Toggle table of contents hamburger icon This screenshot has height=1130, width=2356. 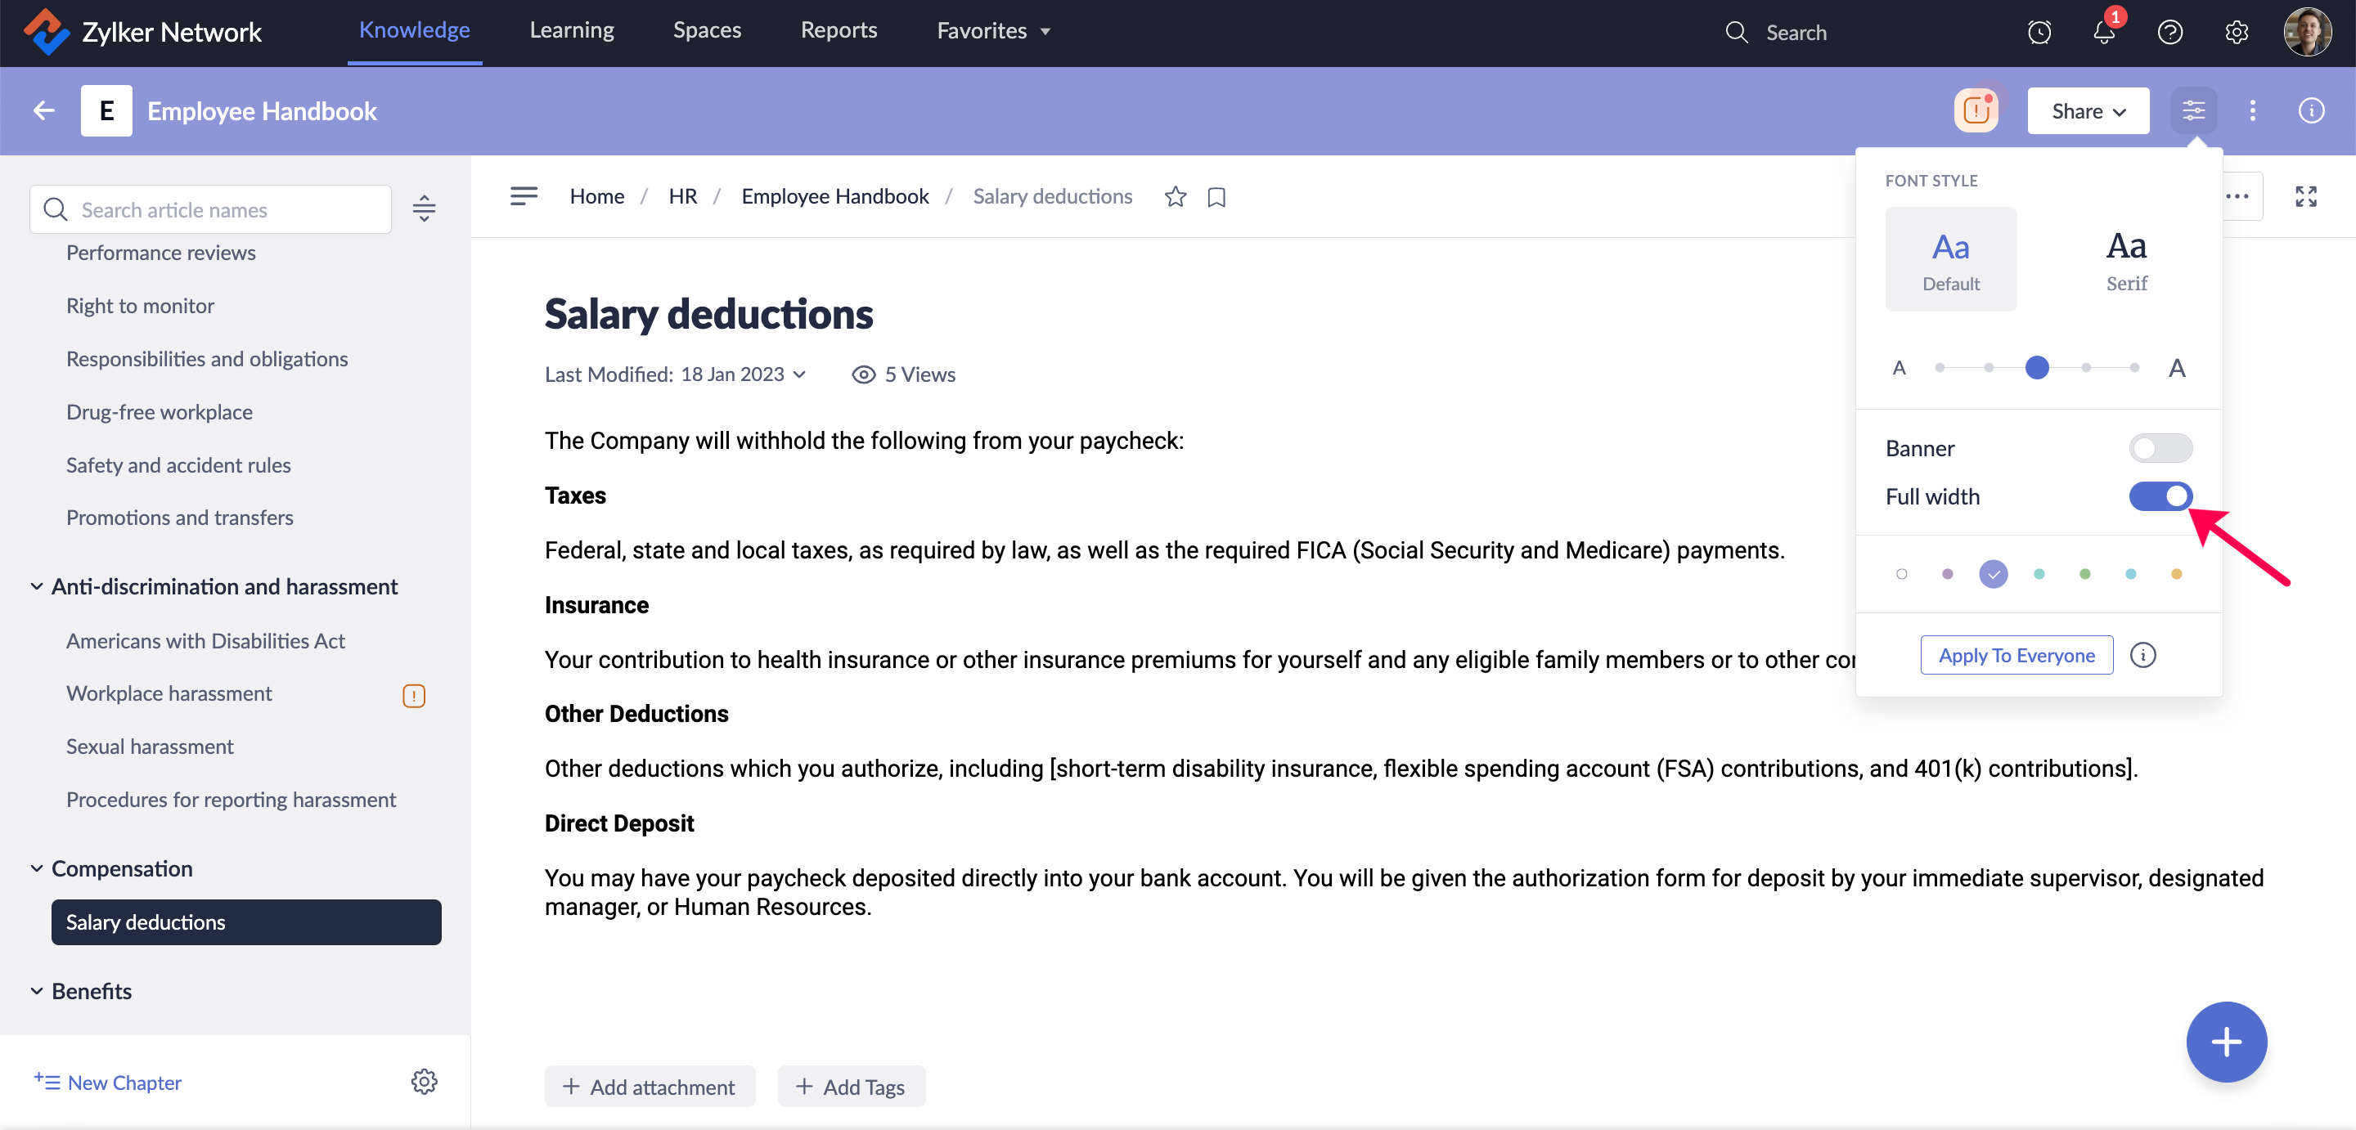click(524, 196)
